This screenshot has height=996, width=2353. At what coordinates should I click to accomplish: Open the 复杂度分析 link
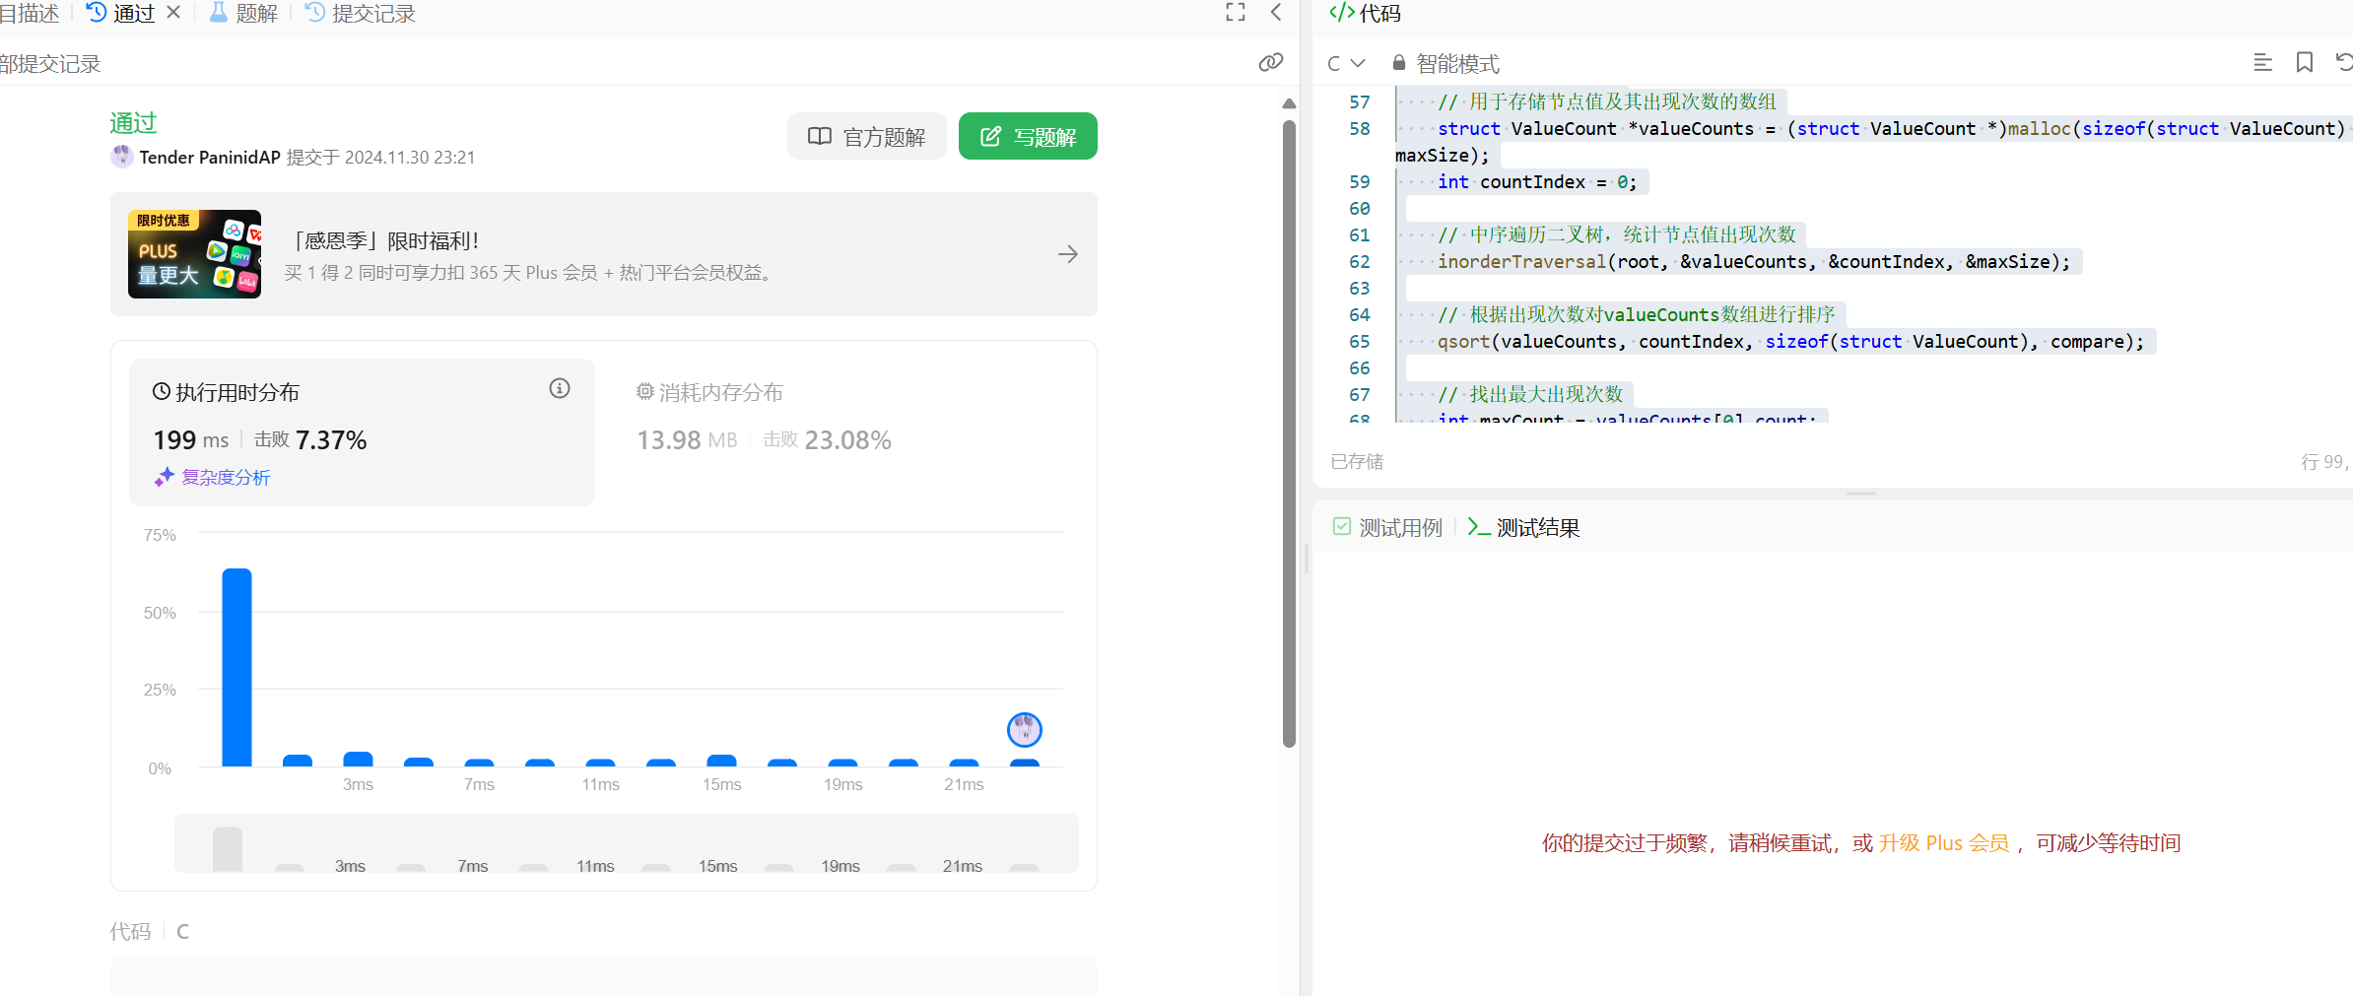coord(225,478)
